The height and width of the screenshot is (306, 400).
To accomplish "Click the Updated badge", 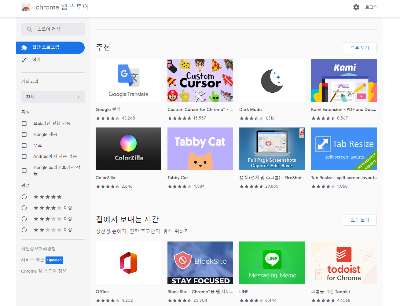I will pyautogui.click(x=54, y=260).
